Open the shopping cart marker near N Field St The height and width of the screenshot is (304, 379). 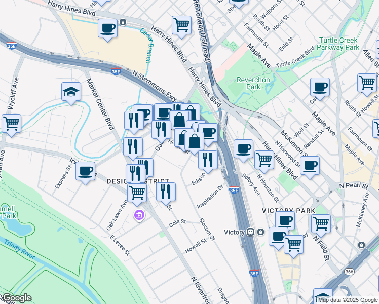pyautogui.click(x=321, y=223)
